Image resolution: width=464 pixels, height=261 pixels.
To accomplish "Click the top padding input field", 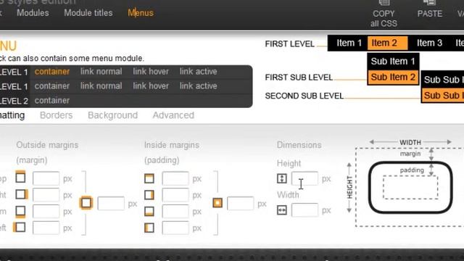I will [x=175, y=178].
